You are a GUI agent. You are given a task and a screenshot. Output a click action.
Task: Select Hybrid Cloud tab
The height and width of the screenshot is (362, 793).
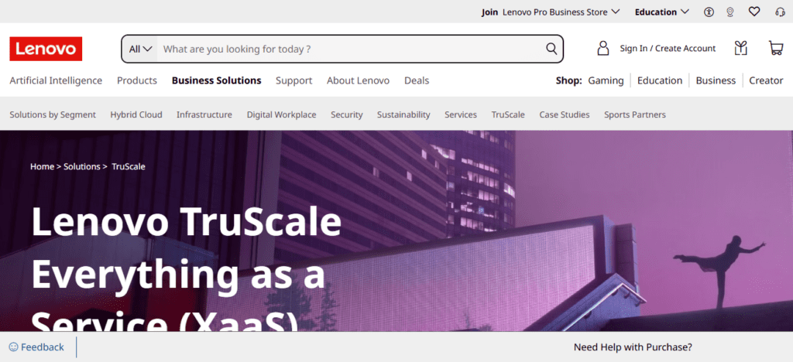coord(136,114)
